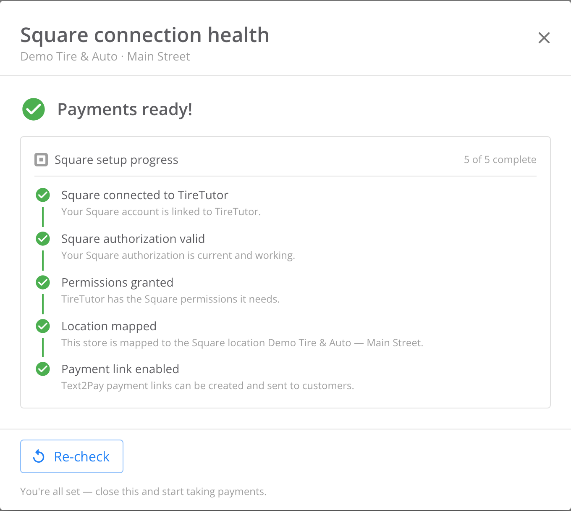This screenshot has height=511, width=571.
Task: Click the large green Payments ready checkmark
Action: (34, 109)
